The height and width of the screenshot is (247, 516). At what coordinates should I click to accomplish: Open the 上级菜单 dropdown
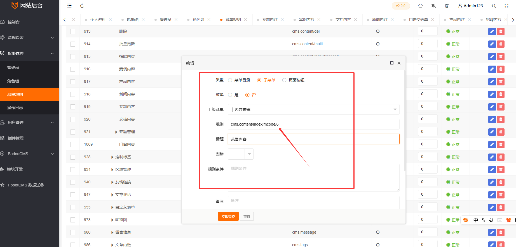click(x=313, y=109)
